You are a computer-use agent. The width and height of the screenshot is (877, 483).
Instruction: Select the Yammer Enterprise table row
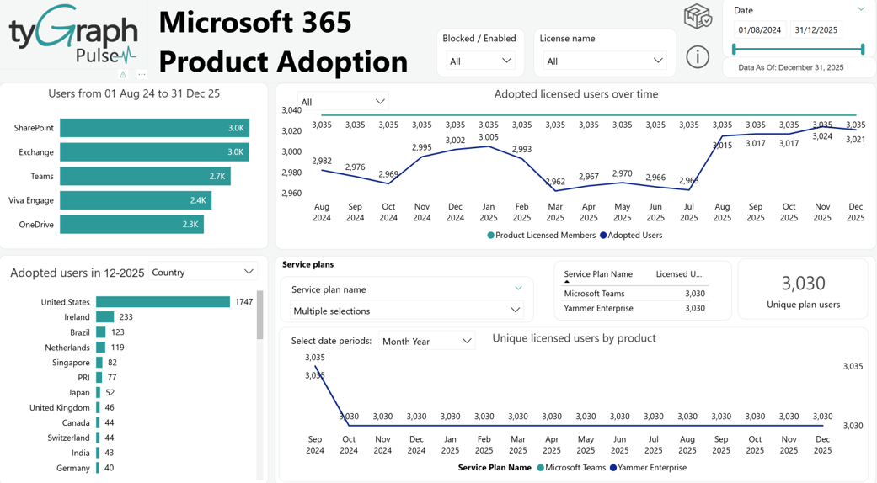click(x=634, y=308)
